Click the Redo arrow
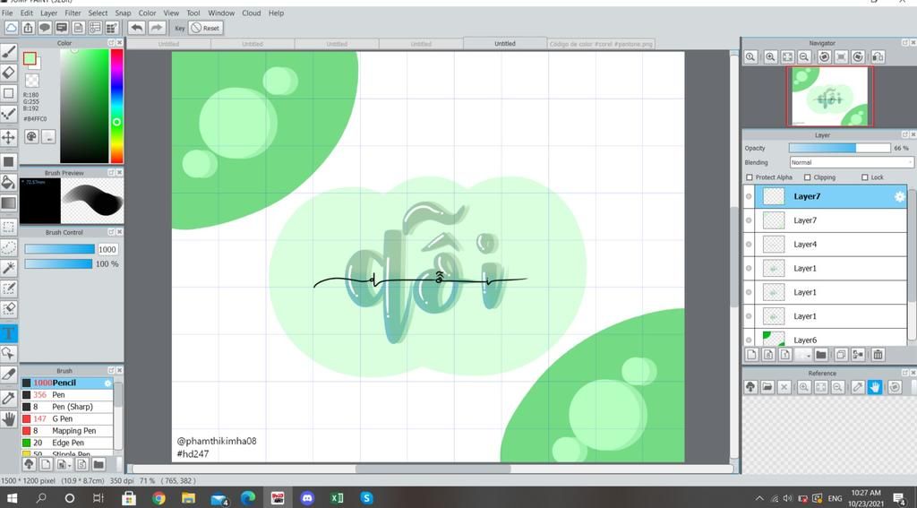 [x=157, y=28]
